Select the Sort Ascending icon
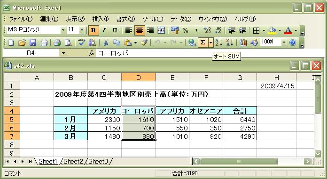Image resolution: width=327 pixels, height=179 pixels. (x=219, y=43)
